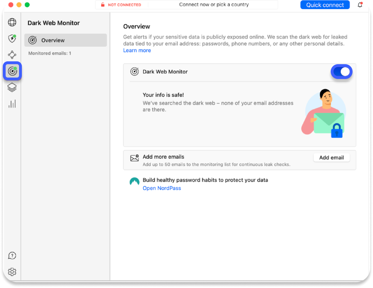The width and height of the screenshot is (373, 288).
Task: Open the Learn more link
Action: [137, 50]
